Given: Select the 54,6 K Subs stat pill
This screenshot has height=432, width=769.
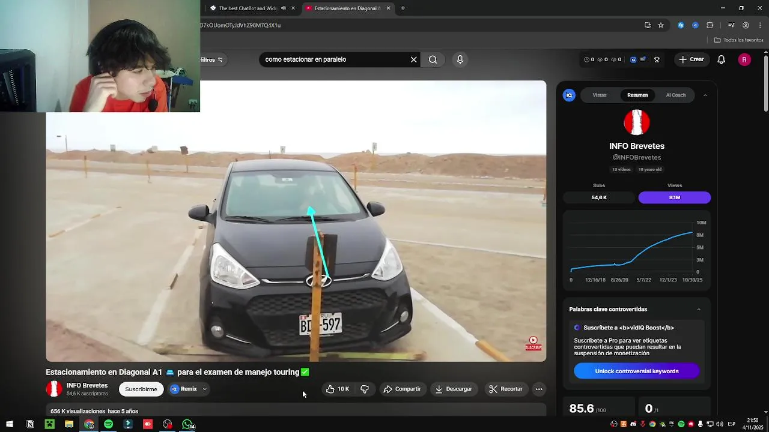Looking at the screenshot, I should click(x=599, y=197).
